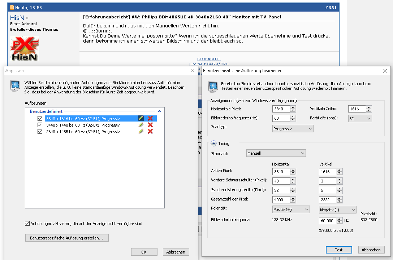Click the vertical refresh rate 60.000 field
Screen dimensions: 393x260
pos(328,220)
